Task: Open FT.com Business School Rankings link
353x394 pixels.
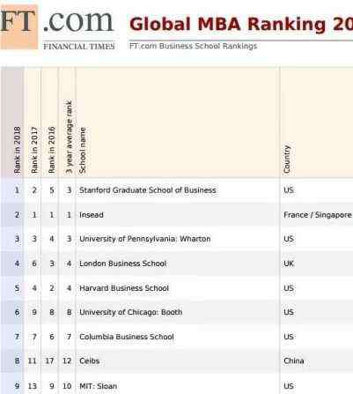Action: 193,46
